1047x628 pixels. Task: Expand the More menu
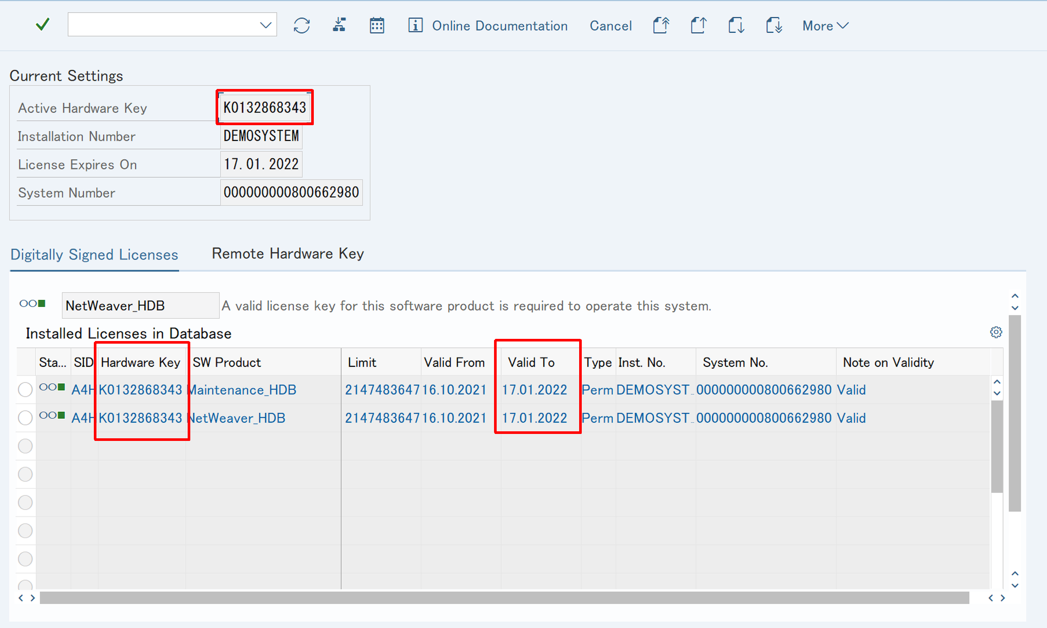pos(825,26)
